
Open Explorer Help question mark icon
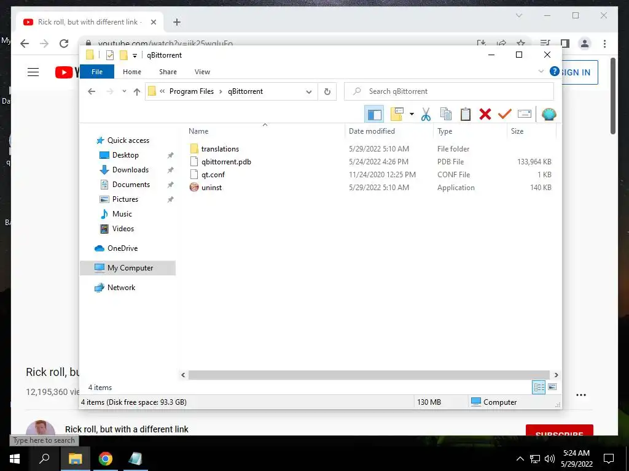[x=555, y=71]
